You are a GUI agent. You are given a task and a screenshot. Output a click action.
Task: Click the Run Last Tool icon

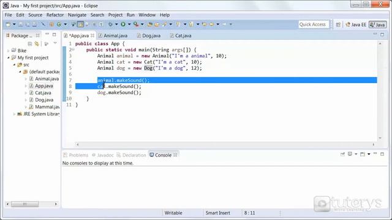pyautogui.click(x=136, y=24)
